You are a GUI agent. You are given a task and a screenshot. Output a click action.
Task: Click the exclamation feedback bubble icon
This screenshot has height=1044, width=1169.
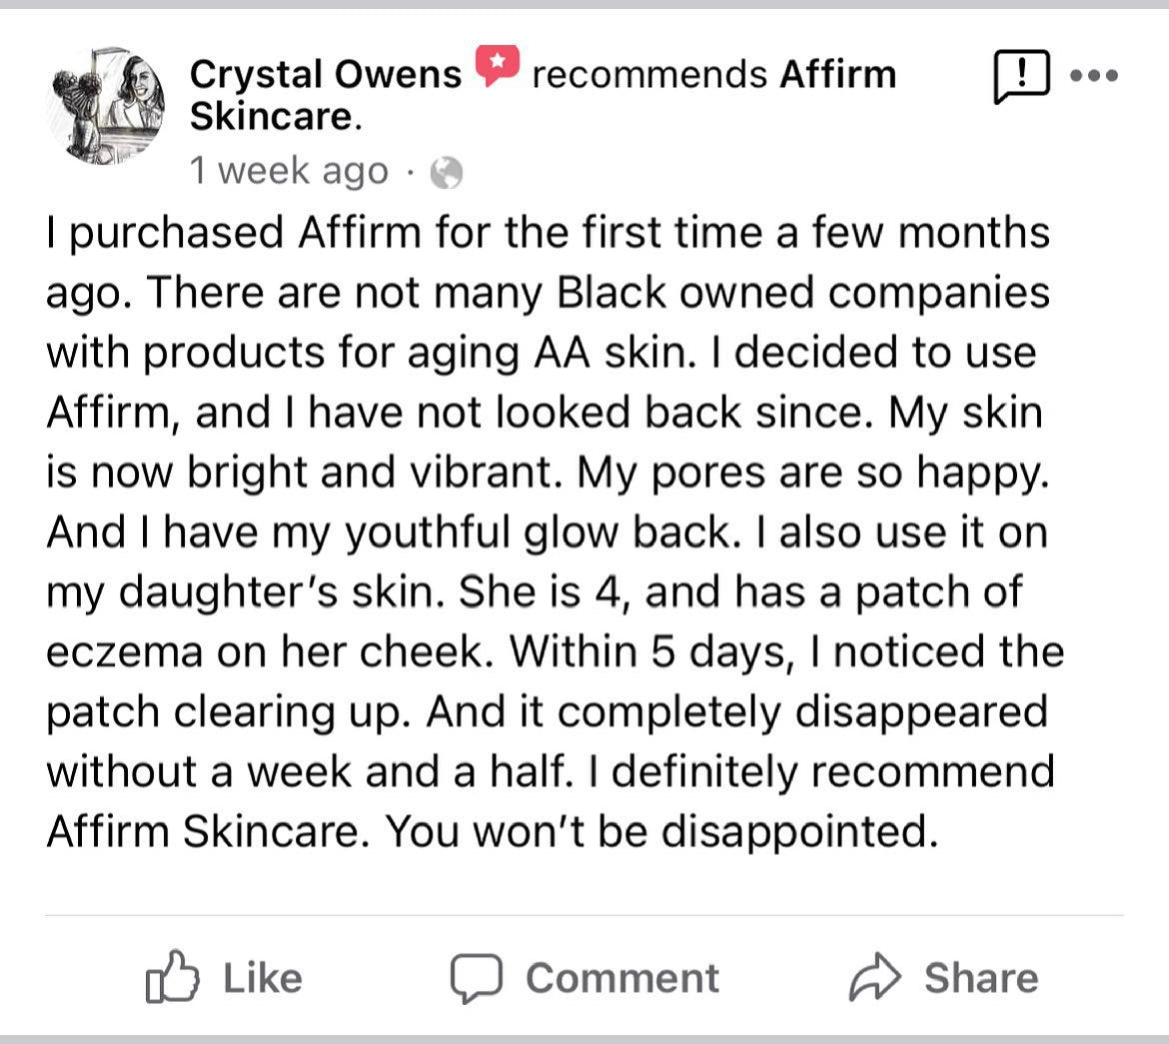coord(1021,77)
